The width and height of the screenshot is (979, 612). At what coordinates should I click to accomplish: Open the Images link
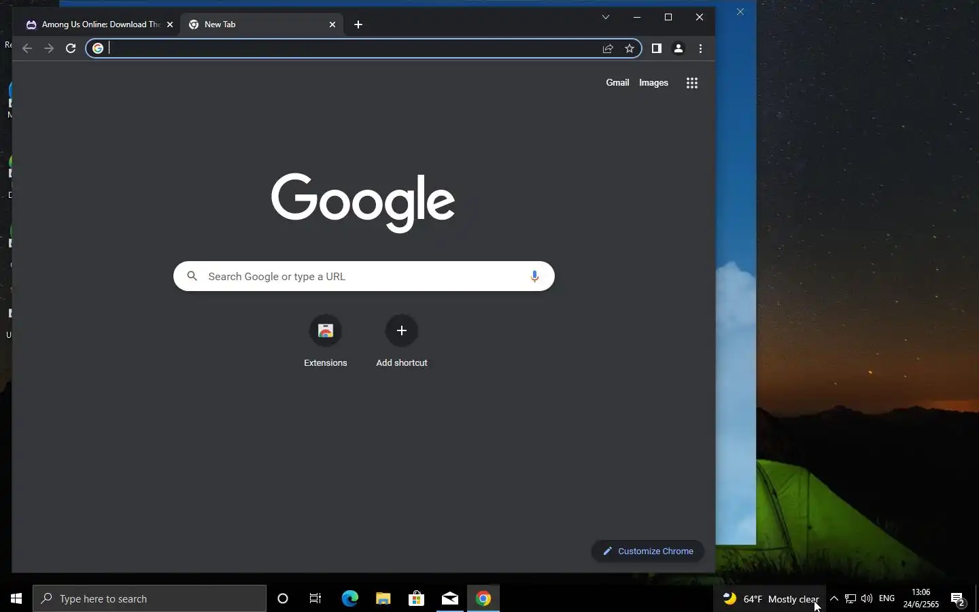(x=653, y=82)
